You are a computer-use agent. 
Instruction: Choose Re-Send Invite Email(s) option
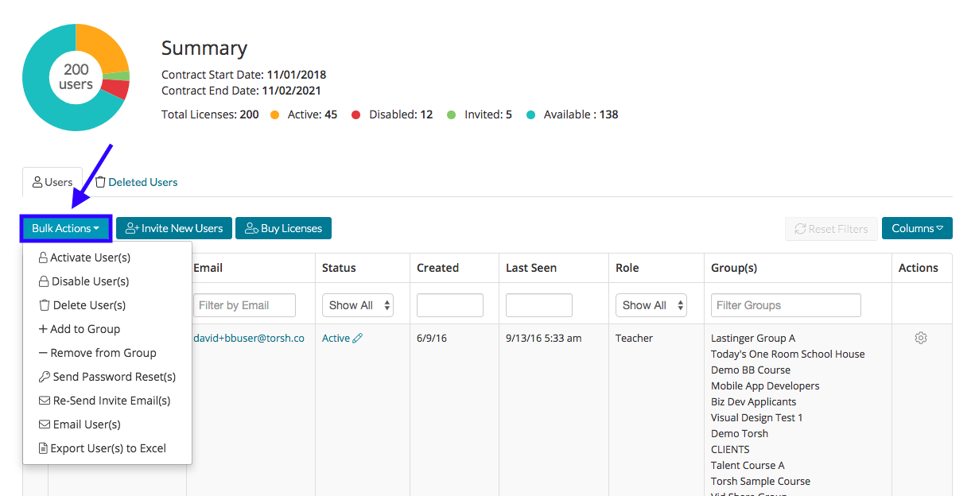click(x=105, y=401)
